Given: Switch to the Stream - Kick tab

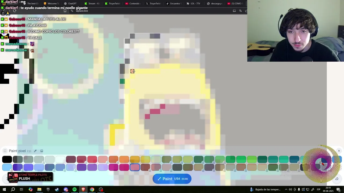Looking at the screenshot, I should click(x=92, y=3).
